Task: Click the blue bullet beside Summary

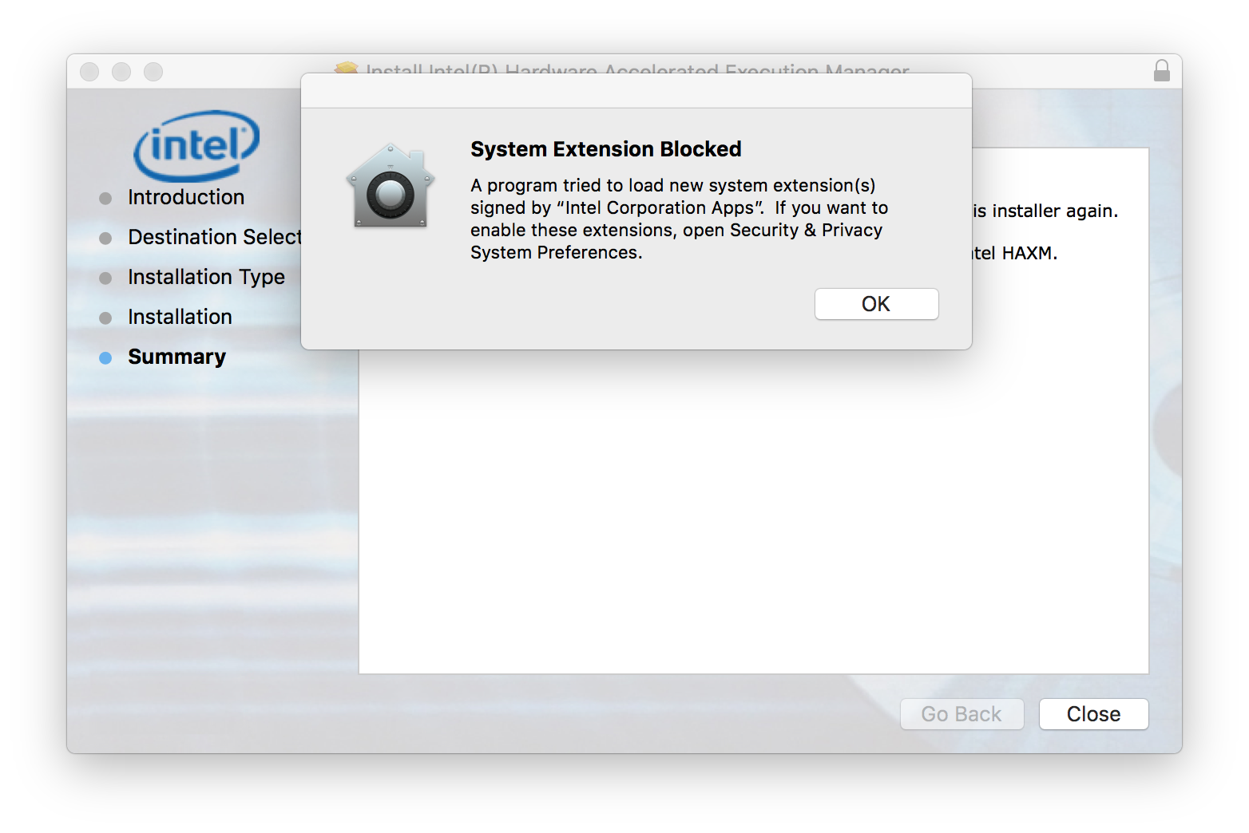Action: click(105, 358)
